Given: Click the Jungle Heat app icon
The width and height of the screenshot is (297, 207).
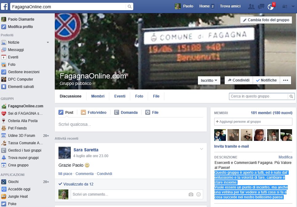Looking at the screenshot, I should (4, 197).
